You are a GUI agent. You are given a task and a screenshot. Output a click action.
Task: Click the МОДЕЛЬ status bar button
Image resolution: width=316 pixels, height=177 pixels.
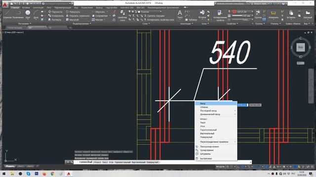[220, 167]
